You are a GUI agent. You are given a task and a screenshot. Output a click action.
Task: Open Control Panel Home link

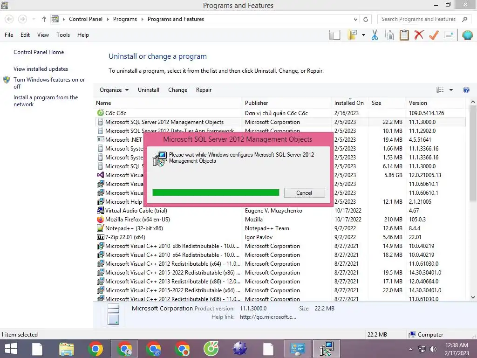coord(39,52)
